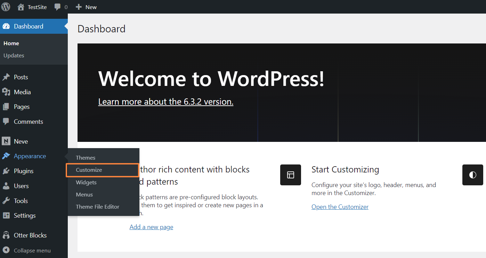This screenshot has width=486, height=258.
Task: Open Updates under Dashboard
Action: (x=14, y=56)
